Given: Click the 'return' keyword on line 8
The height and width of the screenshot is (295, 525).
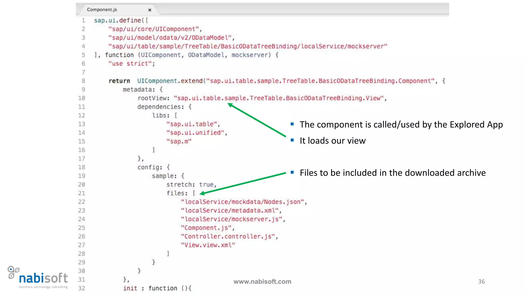Looking at the screenshot, I should (x=119, y=81).
